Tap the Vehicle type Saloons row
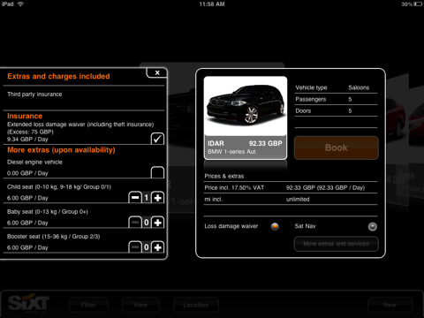This screenshot has width=424, height=318. 336,87
